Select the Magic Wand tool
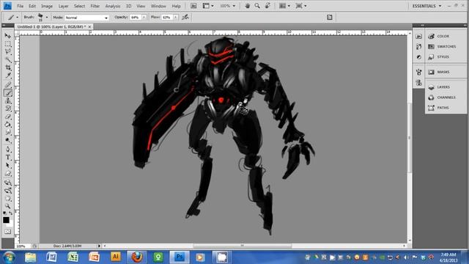The height and width of the screenshot is (264, 469). pos(8,60)
